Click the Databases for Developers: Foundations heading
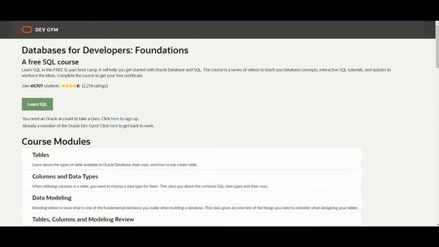Screen dimensions: 439x247 105,50
